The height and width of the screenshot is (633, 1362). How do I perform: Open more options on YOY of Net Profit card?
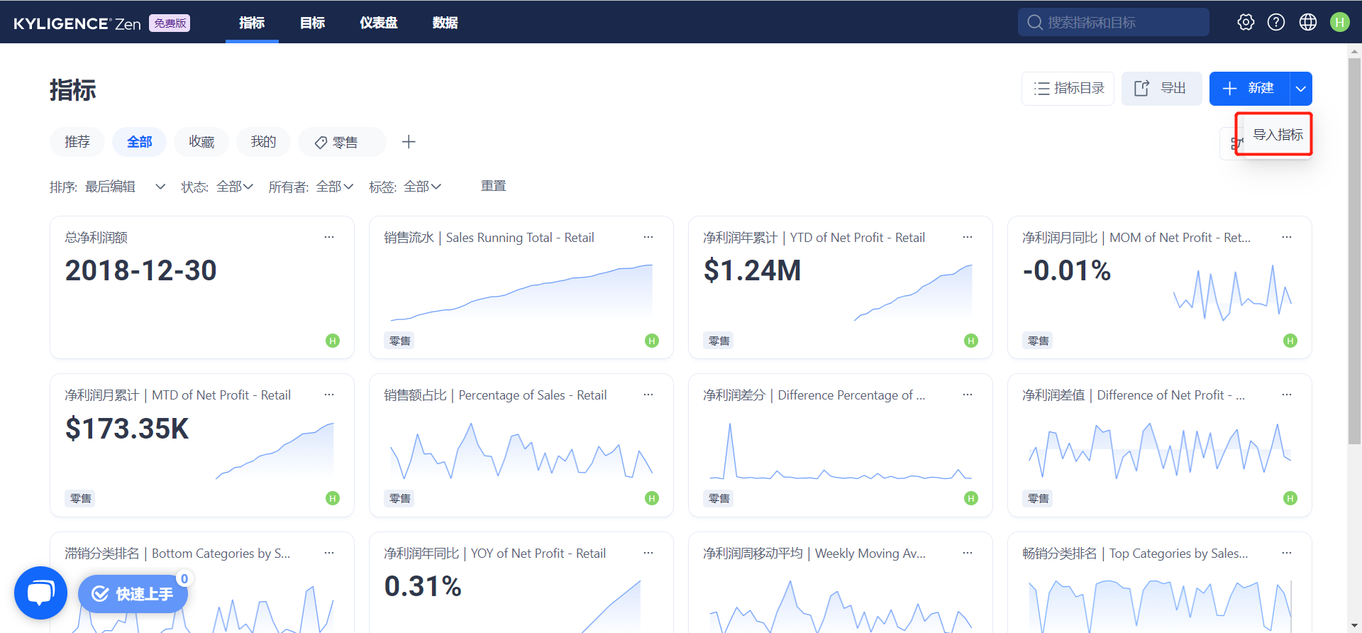[648, 553]
